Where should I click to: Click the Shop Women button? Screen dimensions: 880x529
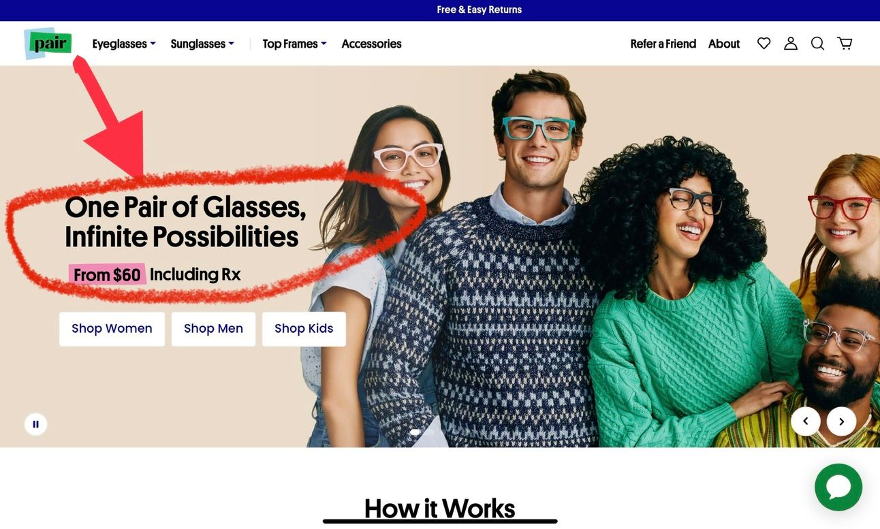coord(112,329)
